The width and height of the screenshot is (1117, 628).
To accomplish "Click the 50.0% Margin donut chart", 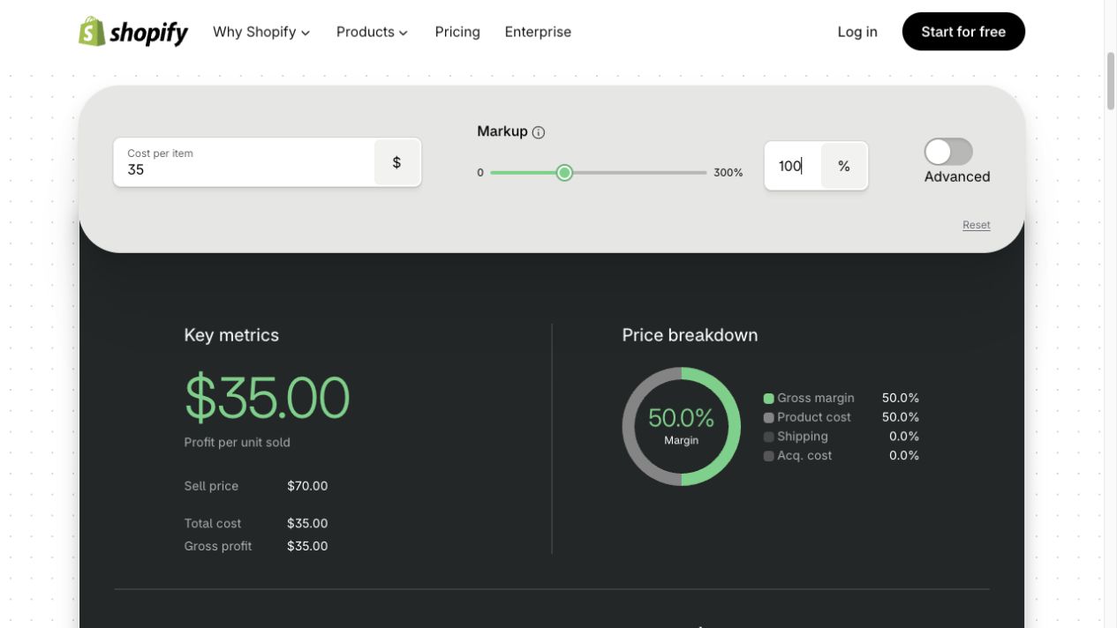I will 681,426.
